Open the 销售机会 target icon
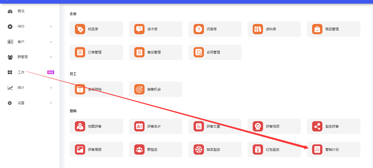373x168 pixels. [139, 89]
